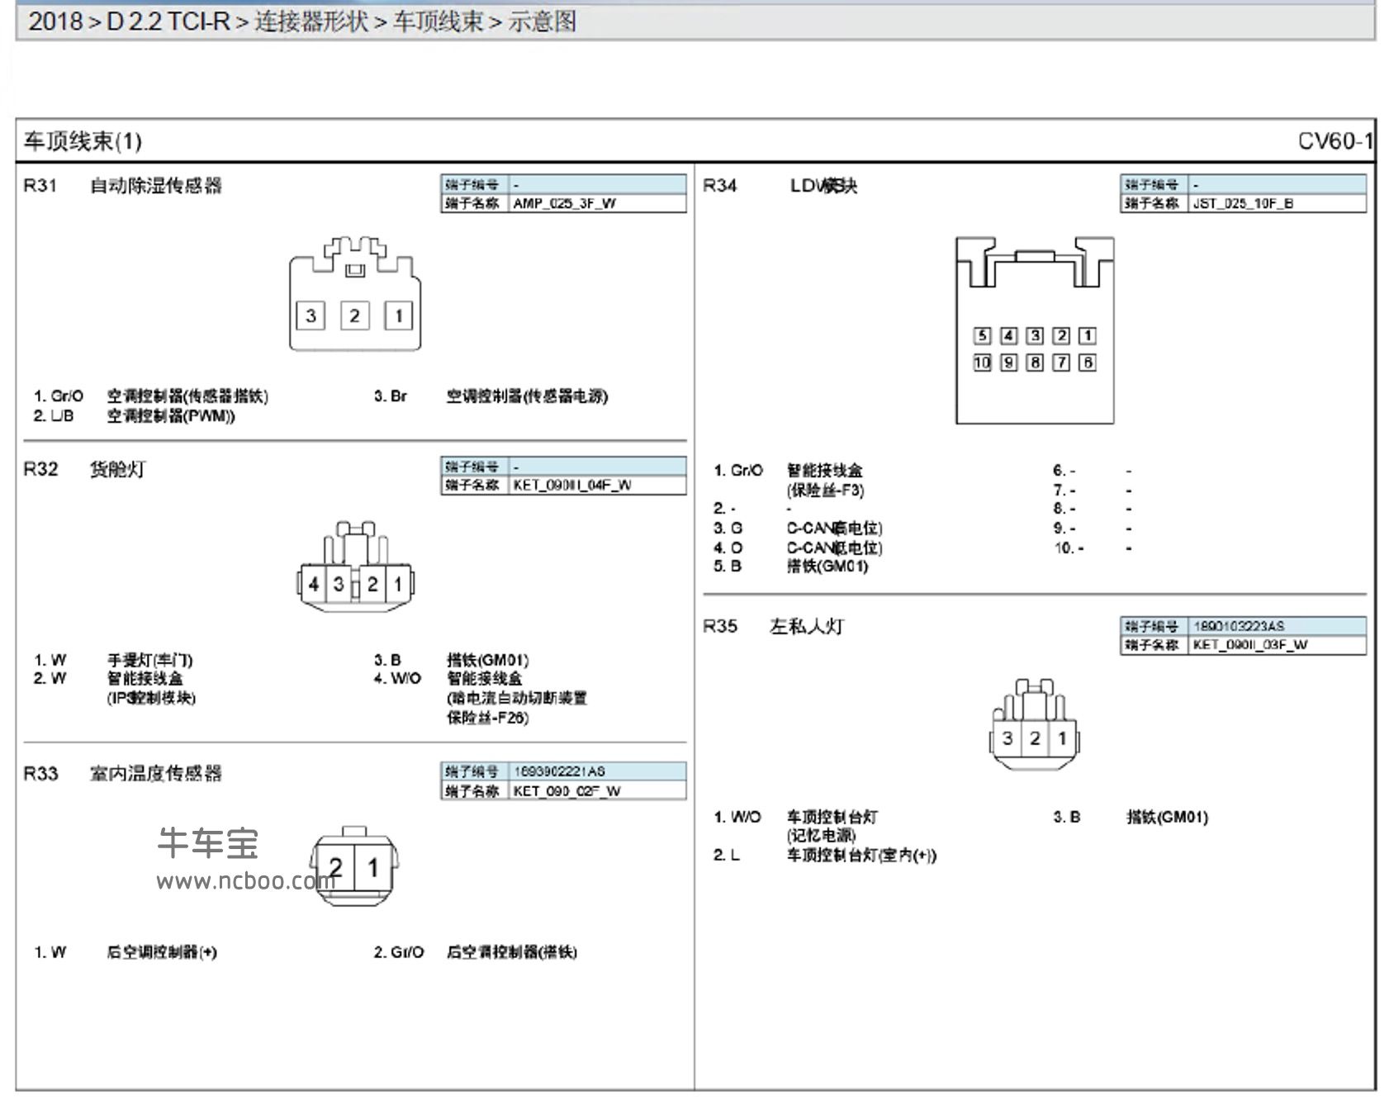1389x1110 pixels.
Task: Select R35 row 2. L 车顶控制台灯(室内(+))
Action: 826,856
